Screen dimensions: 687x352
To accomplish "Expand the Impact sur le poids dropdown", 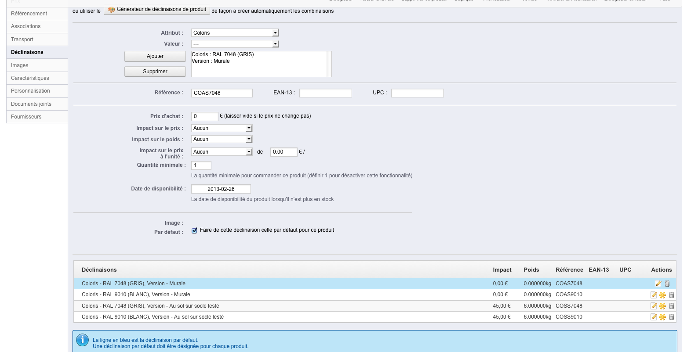I will [x=222, y=139].
